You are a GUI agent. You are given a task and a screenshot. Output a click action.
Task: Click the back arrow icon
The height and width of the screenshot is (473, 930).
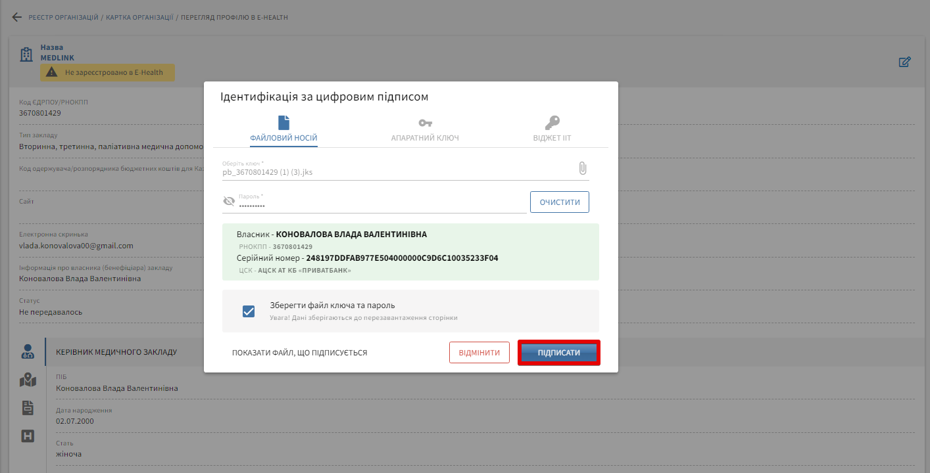pyautogui.click(x=17, y=17)
